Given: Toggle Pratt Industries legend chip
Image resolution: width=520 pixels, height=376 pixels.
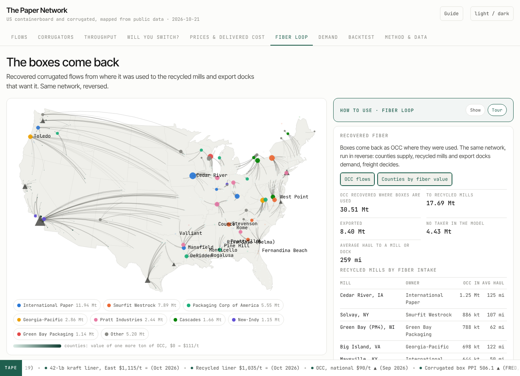Looking at the screenshot, I should (129, 320).
